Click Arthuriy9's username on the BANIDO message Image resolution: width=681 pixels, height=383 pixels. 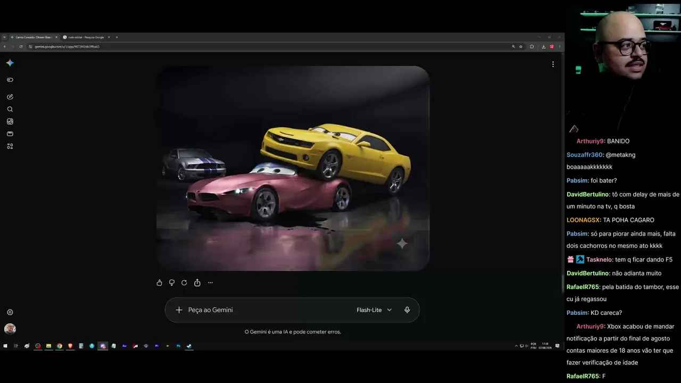(590, 141)
